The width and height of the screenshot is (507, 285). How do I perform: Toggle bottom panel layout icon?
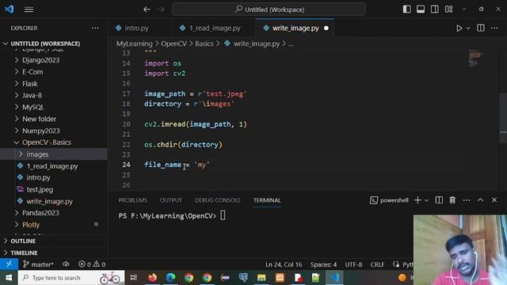click(x=421, y=9)
